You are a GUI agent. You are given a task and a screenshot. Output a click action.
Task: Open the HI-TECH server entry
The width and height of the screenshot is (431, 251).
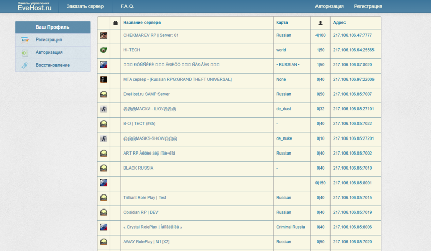pyautogui.click(x=132, y=50)
